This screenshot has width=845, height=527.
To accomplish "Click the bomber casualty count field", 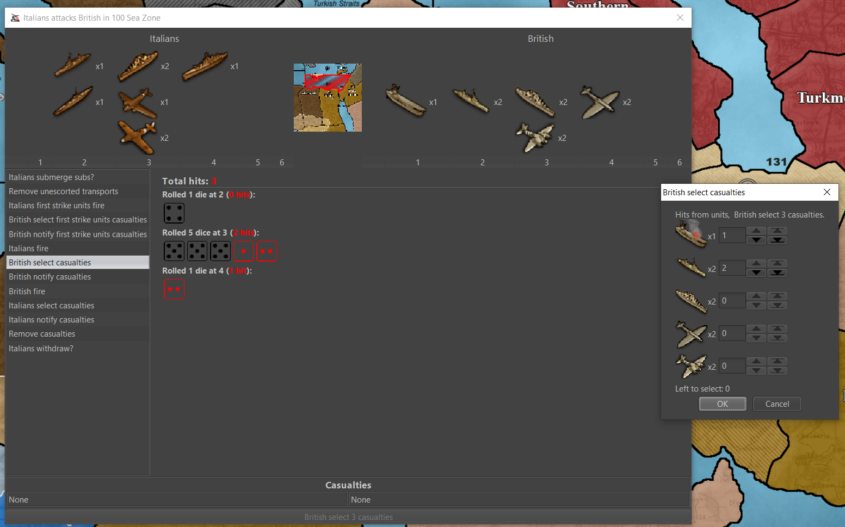I will [x=732, y=366].
